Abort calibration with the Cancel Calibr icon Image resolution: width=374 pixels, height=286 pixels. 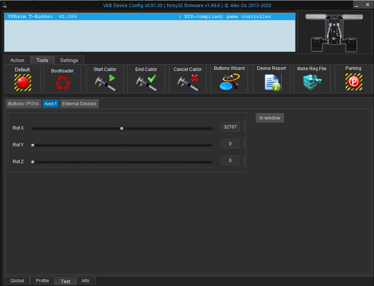click(x=188, y=83)
